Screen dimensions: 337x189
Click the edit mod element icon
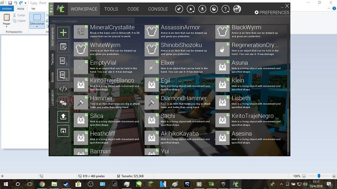pyautogui.click(x=63, y=47)
